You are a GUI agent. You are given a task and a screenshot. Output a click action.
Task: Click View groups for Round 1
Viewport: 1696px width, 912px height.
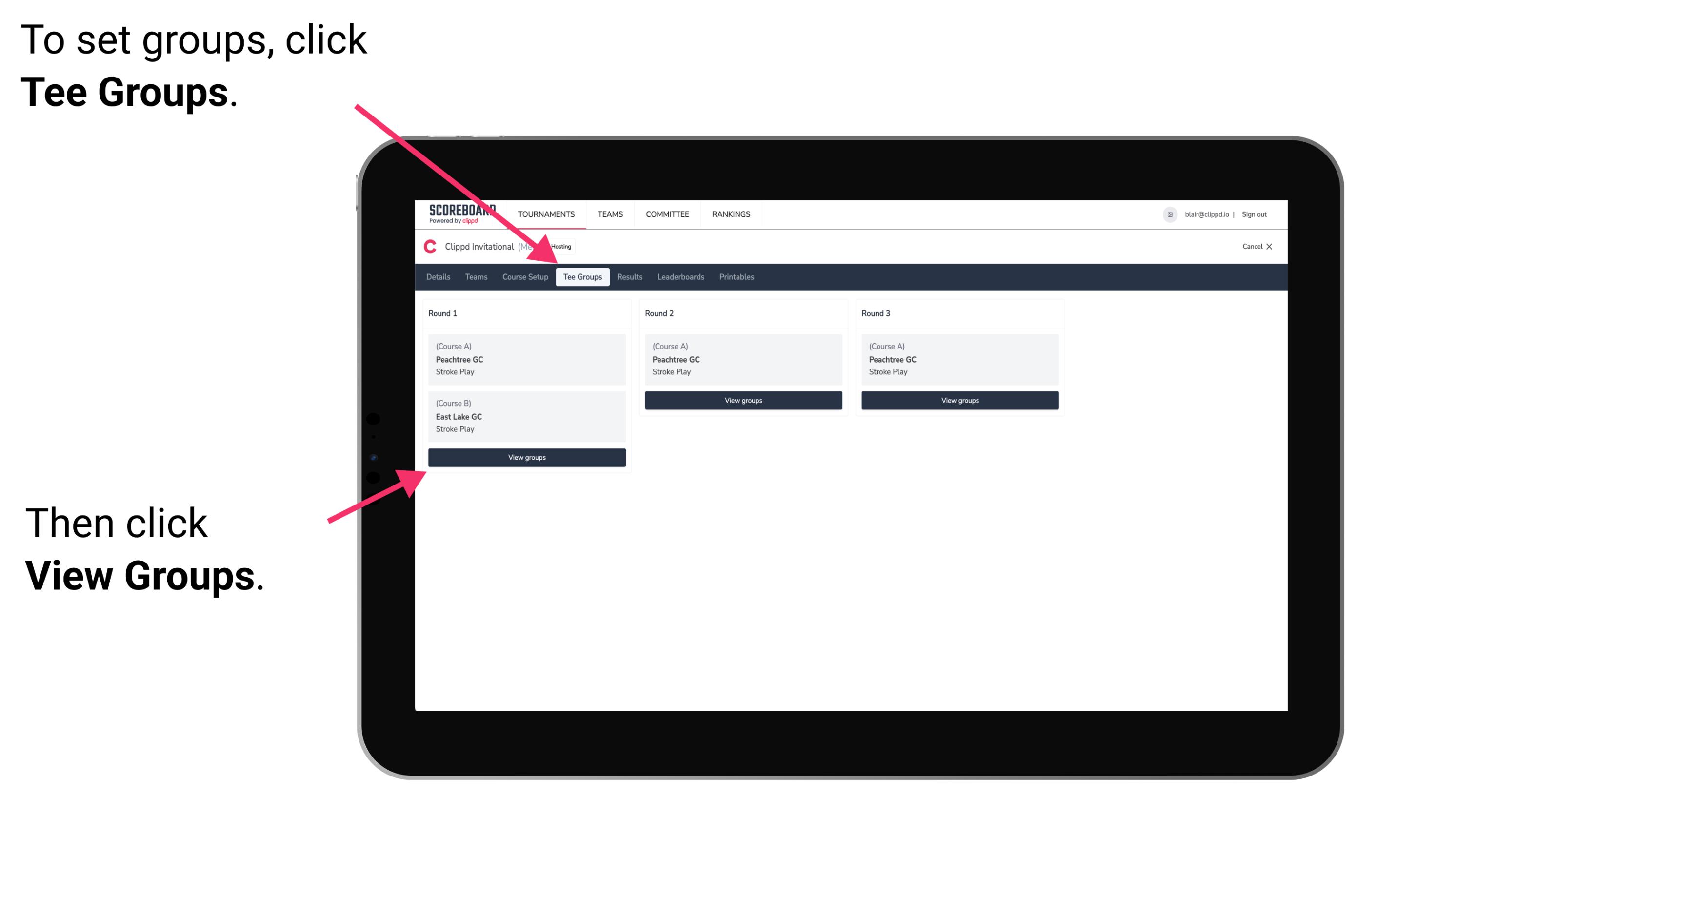coord(527,458)
